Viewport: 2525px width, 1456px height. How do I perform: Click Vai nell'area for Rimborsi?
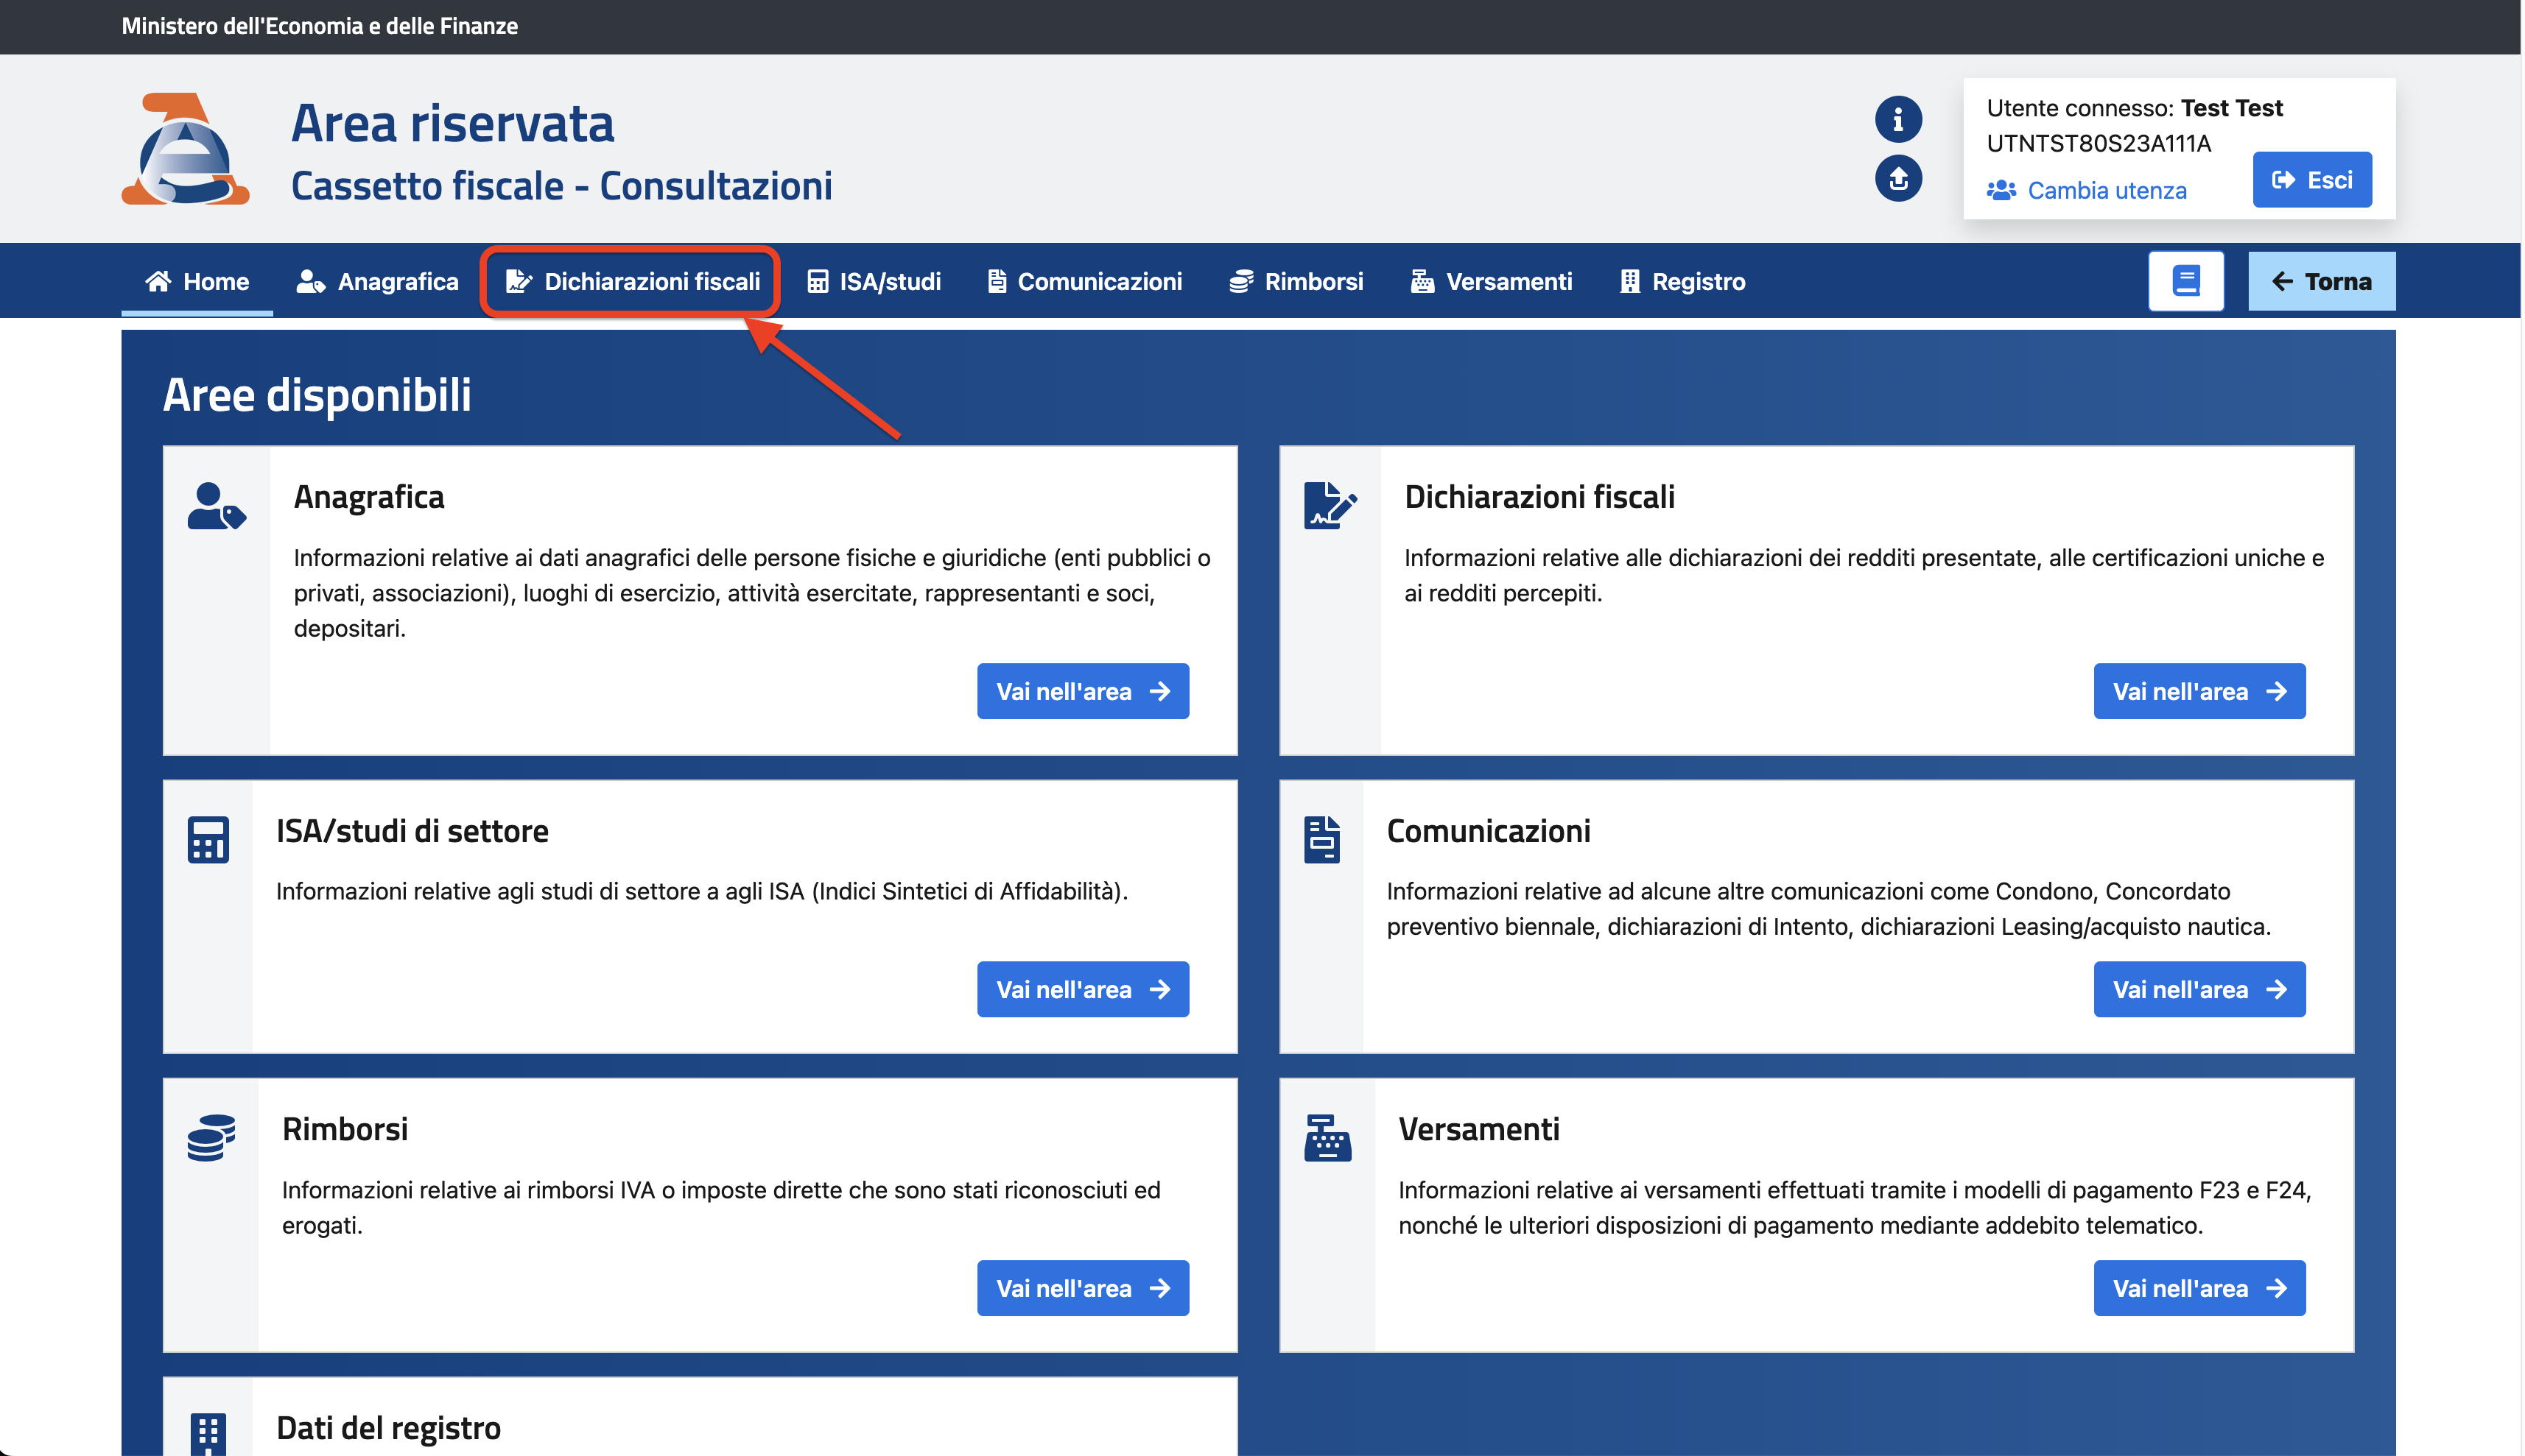coord(1083,1288)
